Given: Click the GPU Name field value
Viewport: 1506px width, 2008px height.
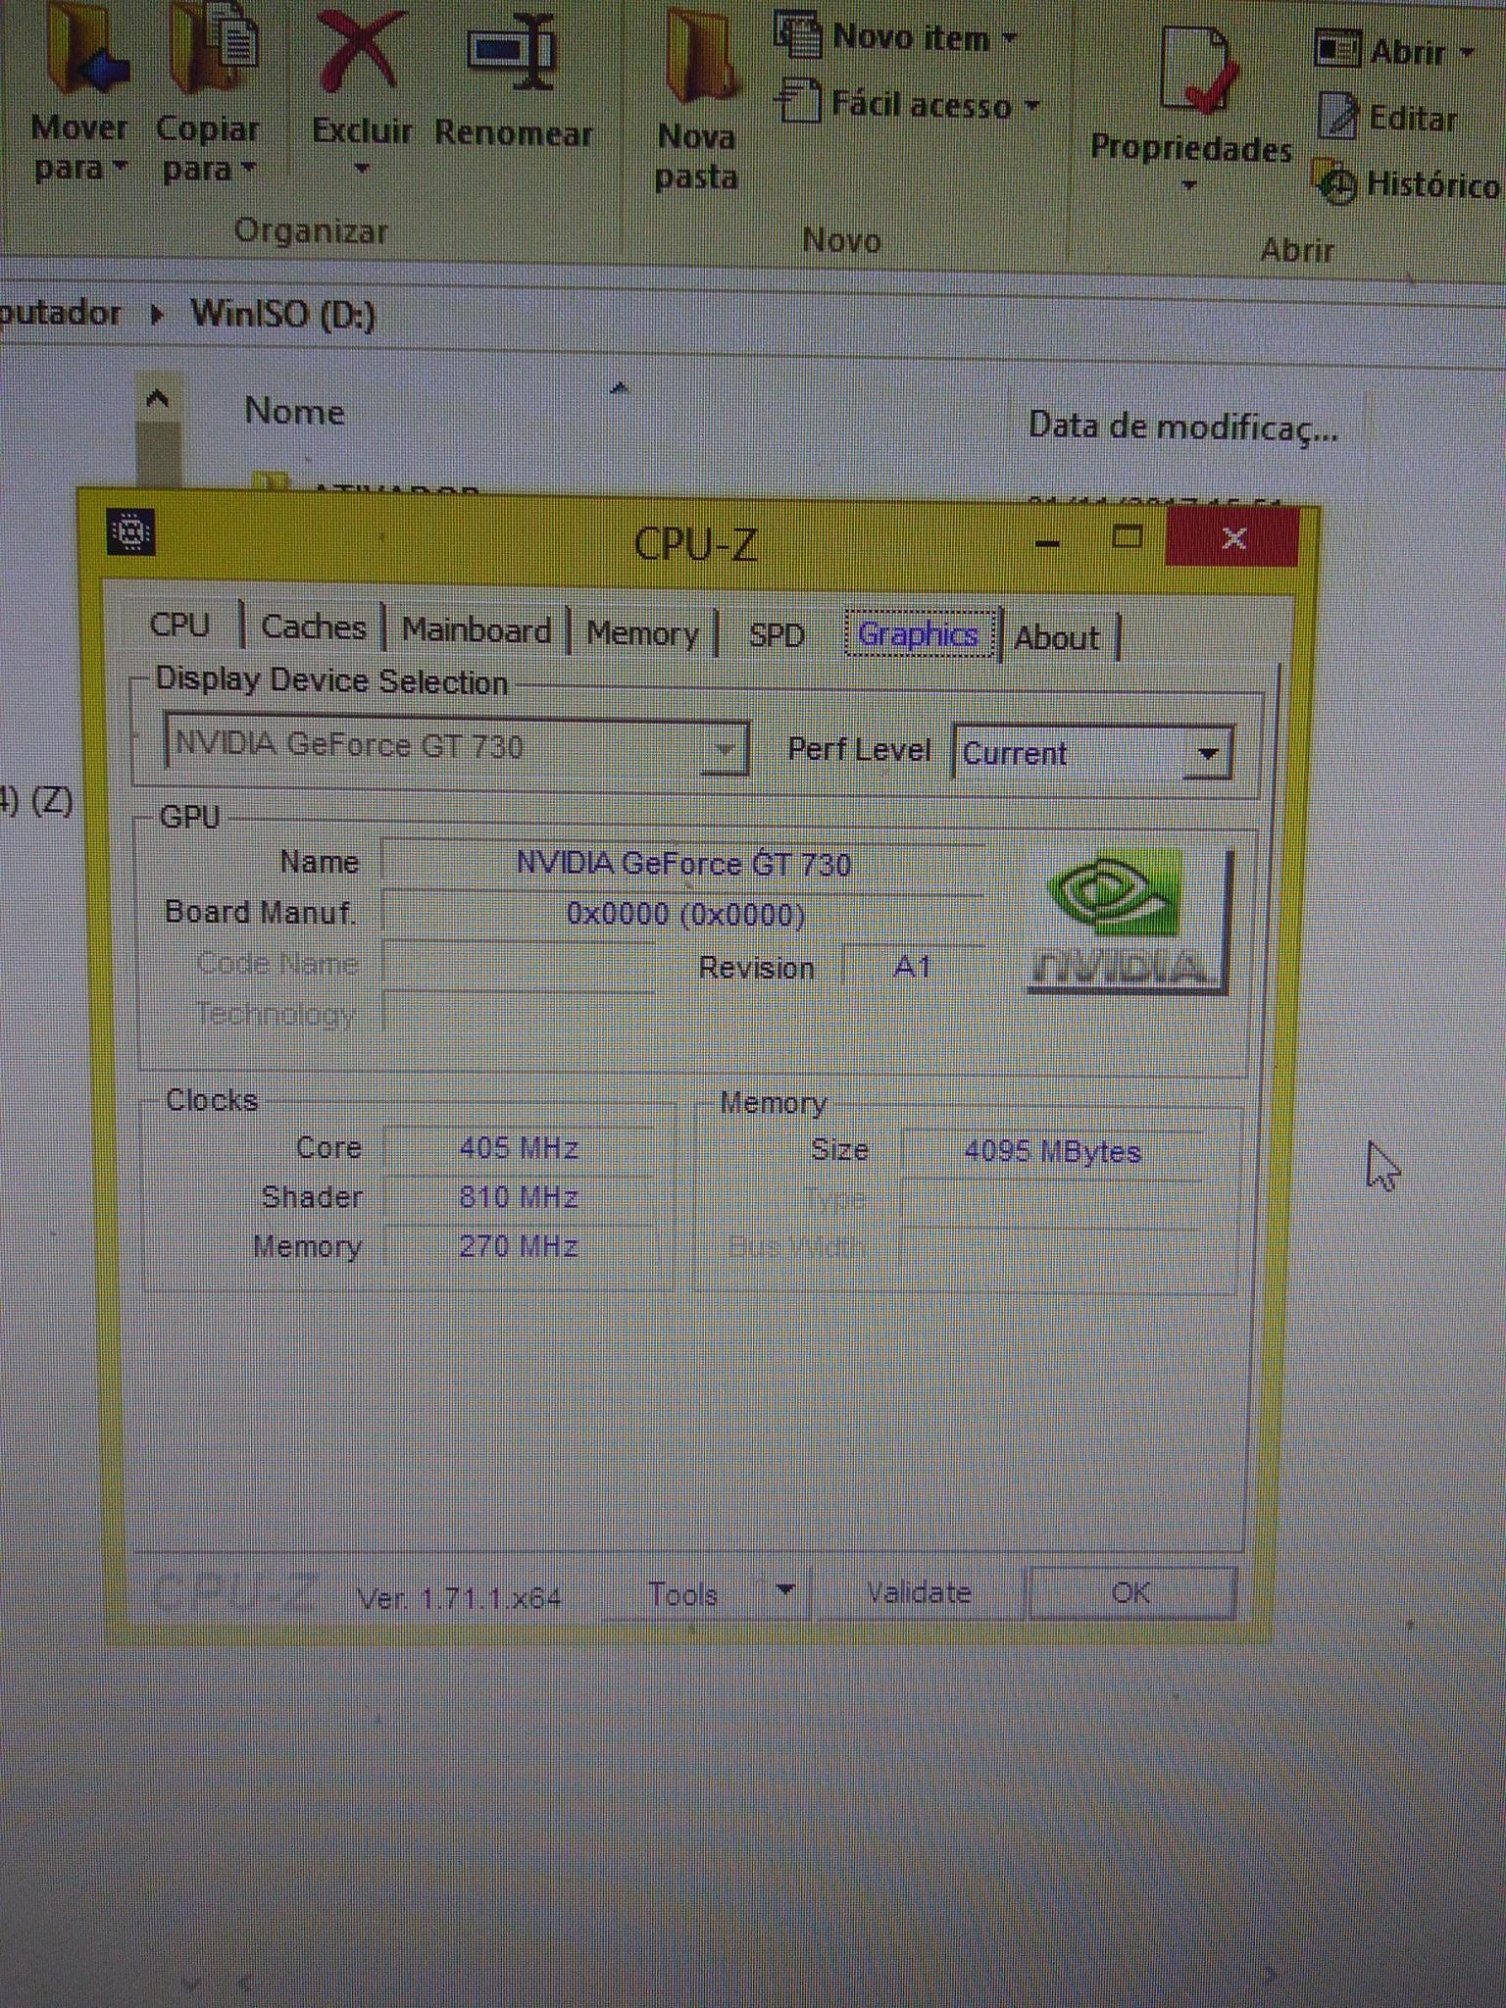Looking at the screenshot, I should point(683,865).
